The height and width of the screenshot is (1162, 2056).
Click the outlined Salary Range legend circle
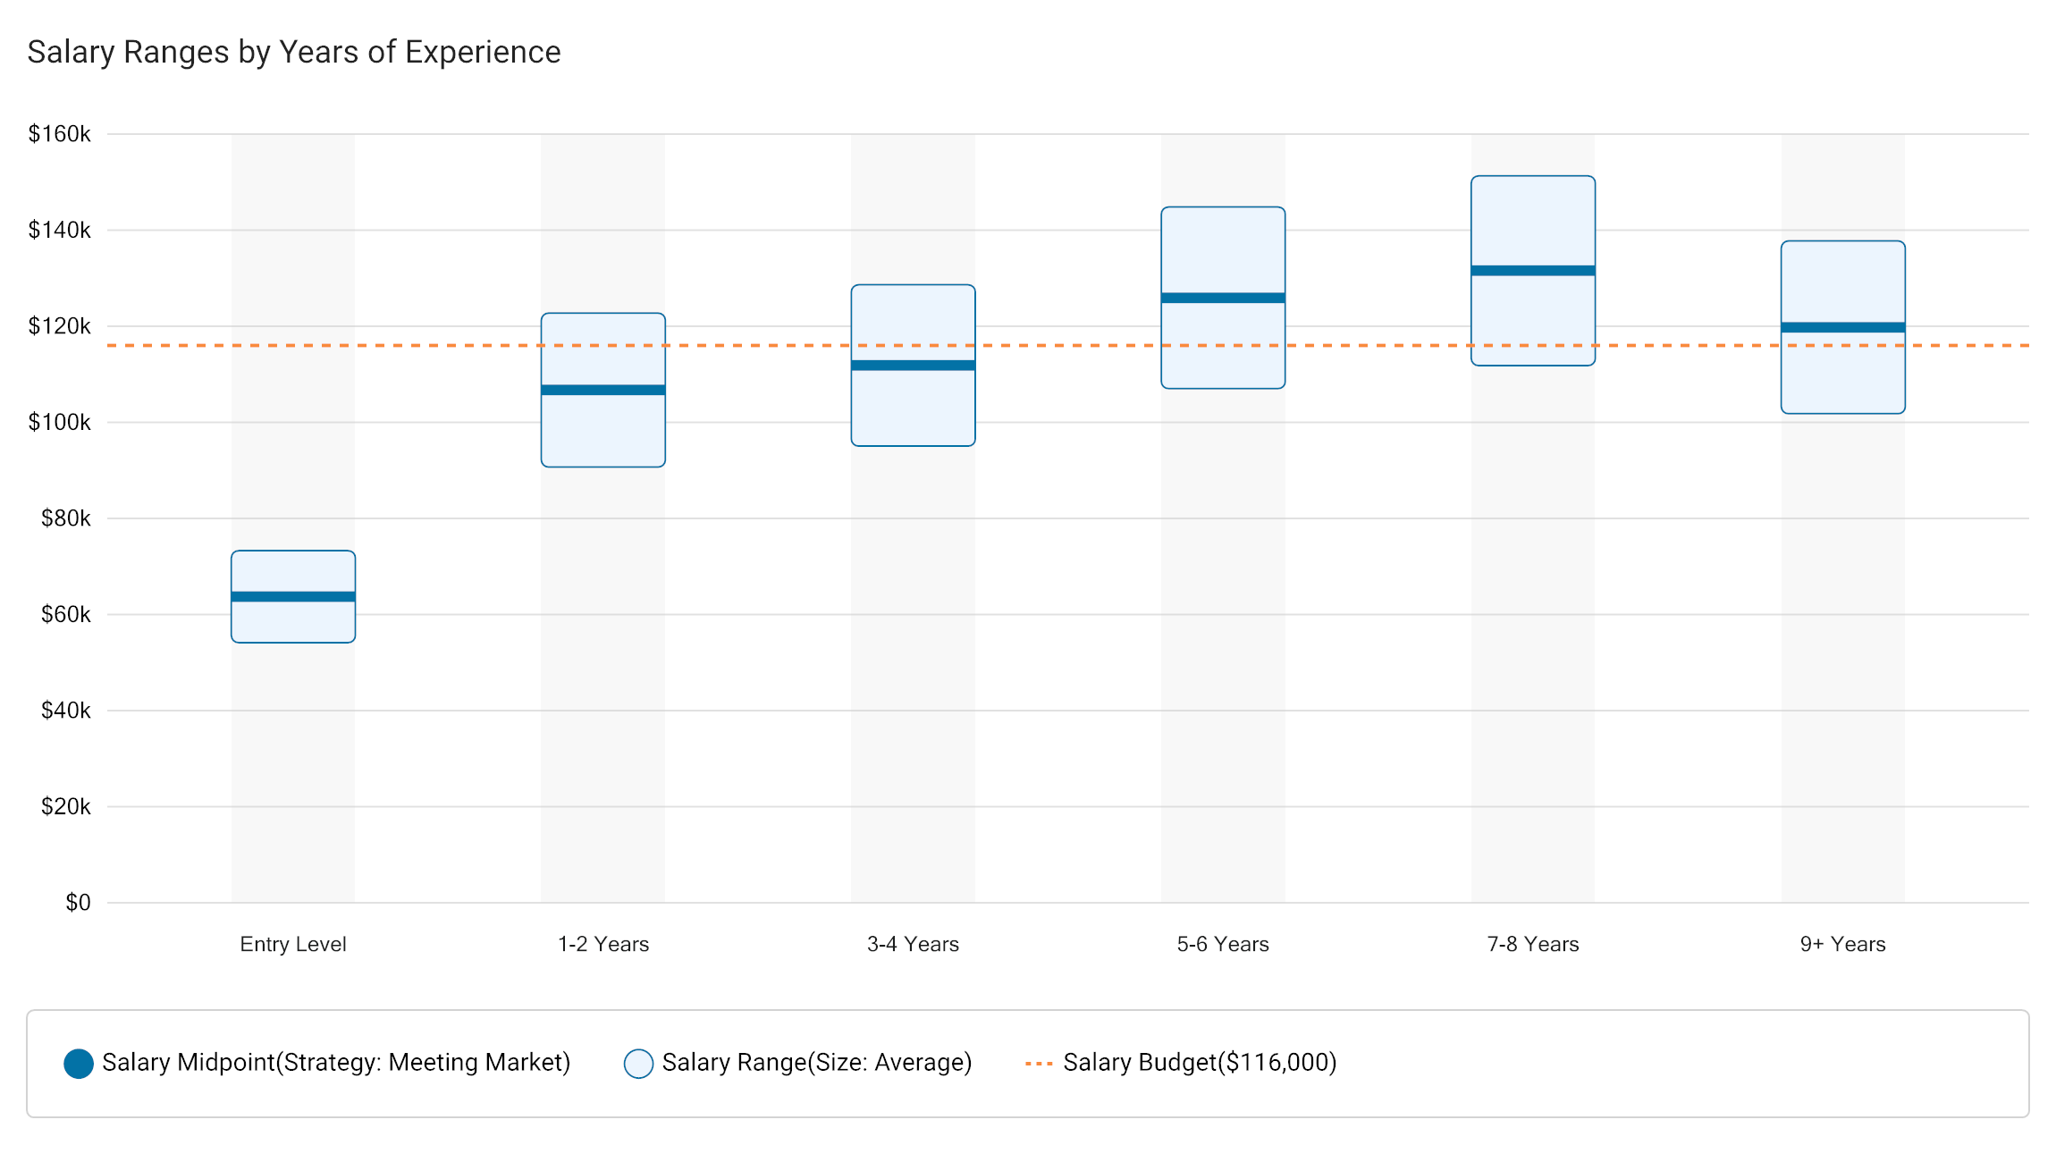[x=638, y=1064]
